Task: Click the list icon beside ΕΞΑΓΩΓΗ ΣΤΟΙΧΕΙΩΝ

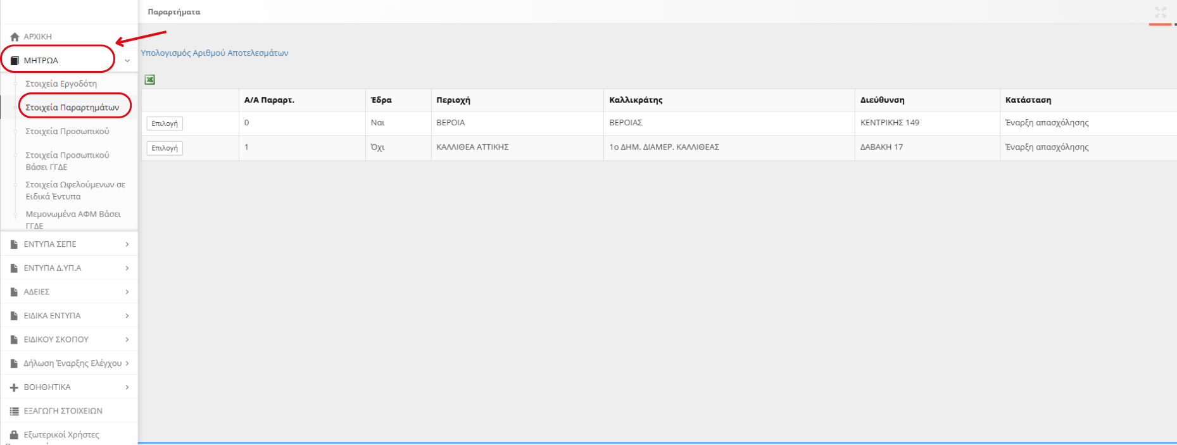Action: coord(14,411)
